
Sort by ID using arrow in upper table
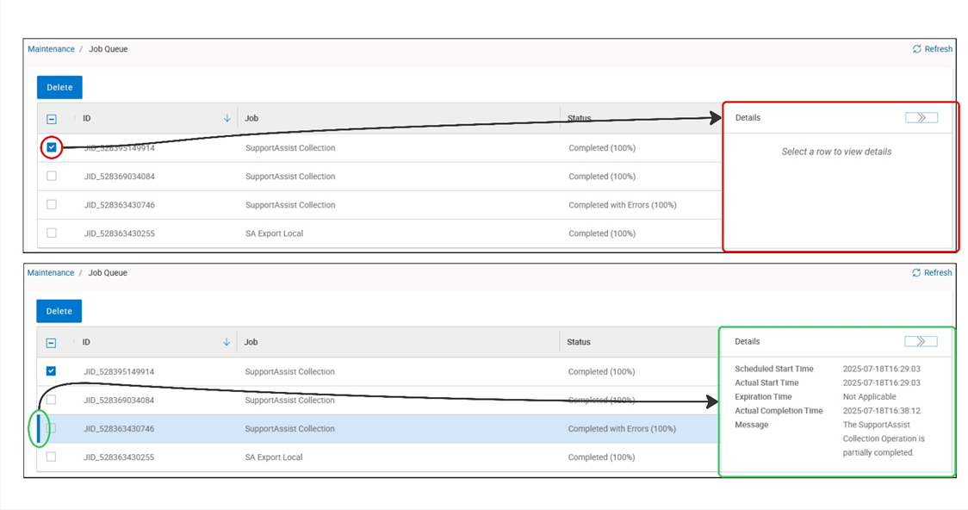tap(226, 118)
